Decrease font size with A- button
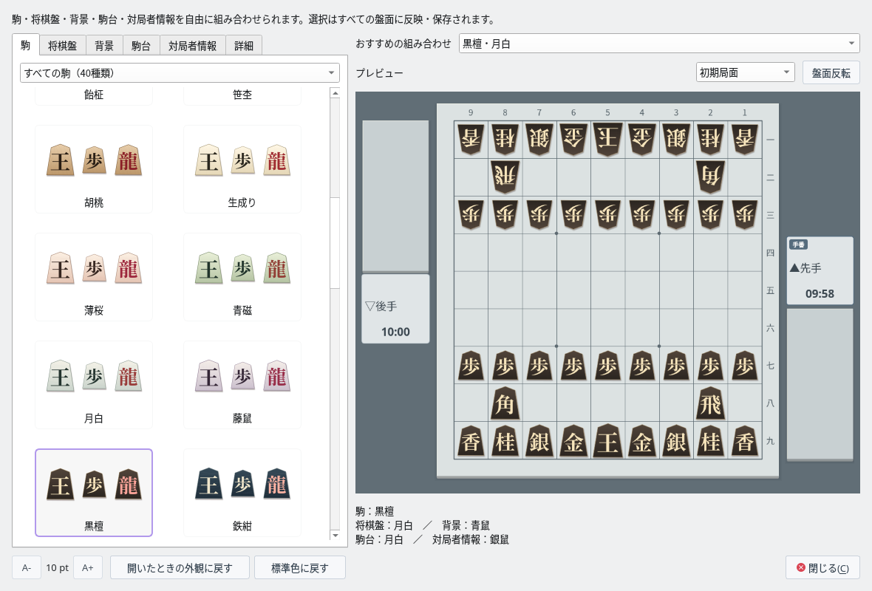 [x=26, y=567]
